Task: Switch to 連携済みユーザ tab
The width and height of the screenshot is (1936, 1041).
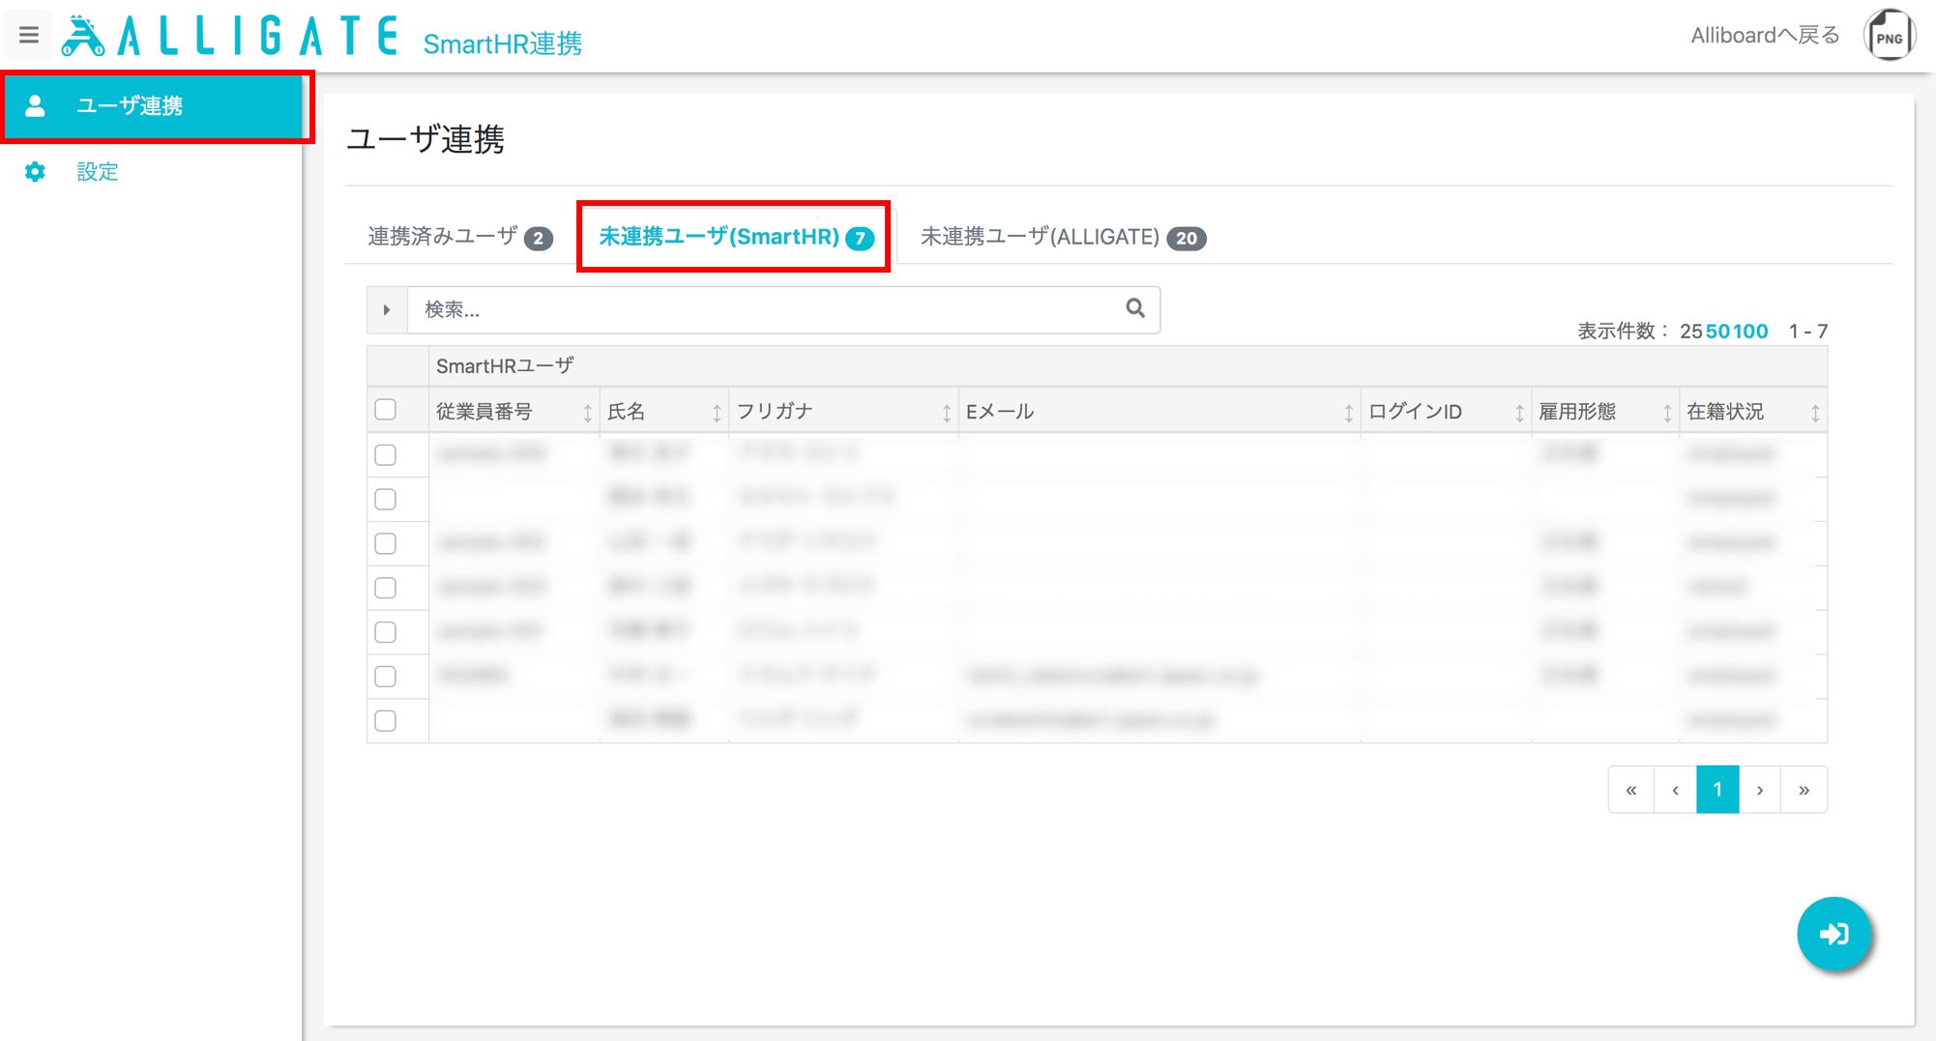Action: [x=460, y=237]
